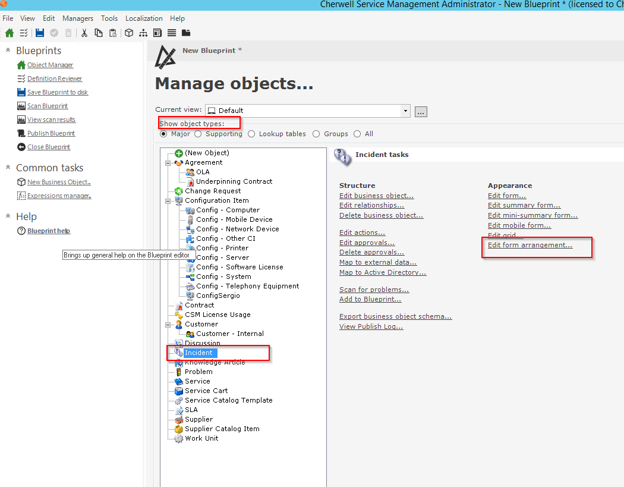The image size is (624, 487).
Task: Click the green Home toolbar icon
Action: [x=10, y=33]
